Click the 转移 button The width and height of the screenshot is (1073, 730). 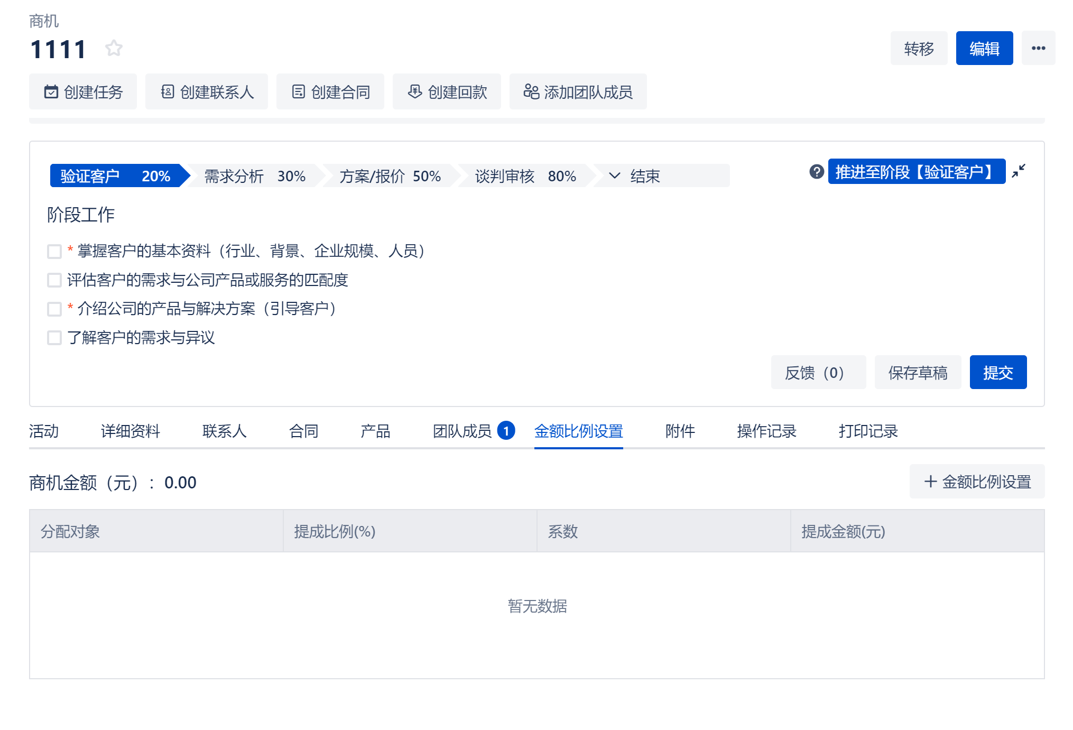click(919, 49)
